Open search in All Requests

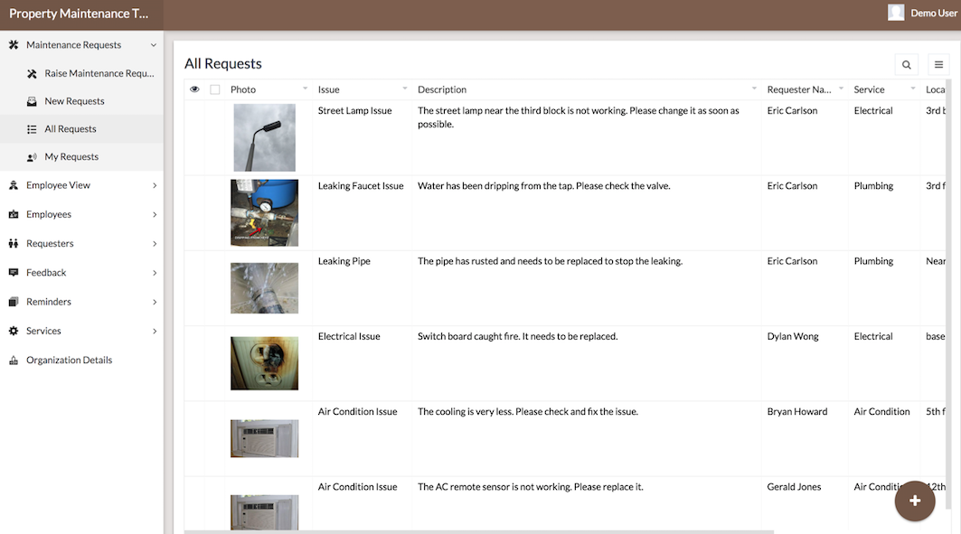click(907, 64)
